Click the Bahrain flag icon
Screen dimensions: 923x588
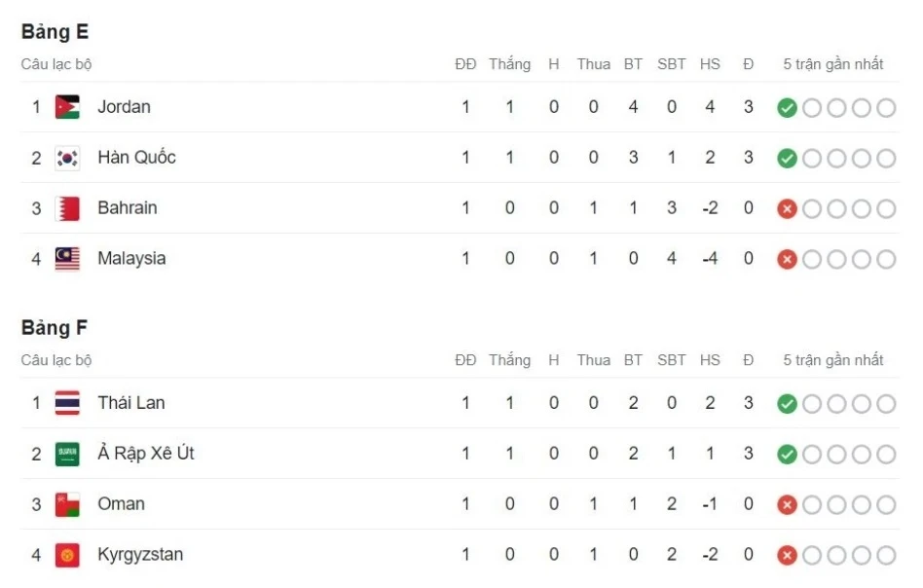click(67, 208)
